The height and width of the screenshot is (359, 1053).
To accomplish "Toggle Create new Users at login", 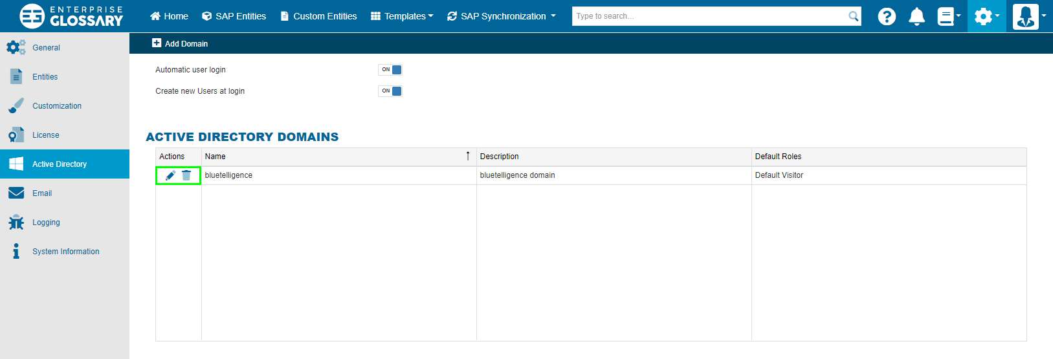I will click(x=390, y=91).
